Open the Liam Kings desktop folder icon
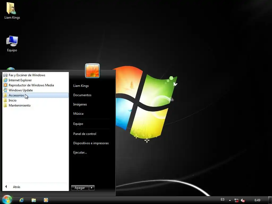 coord(12,10)
